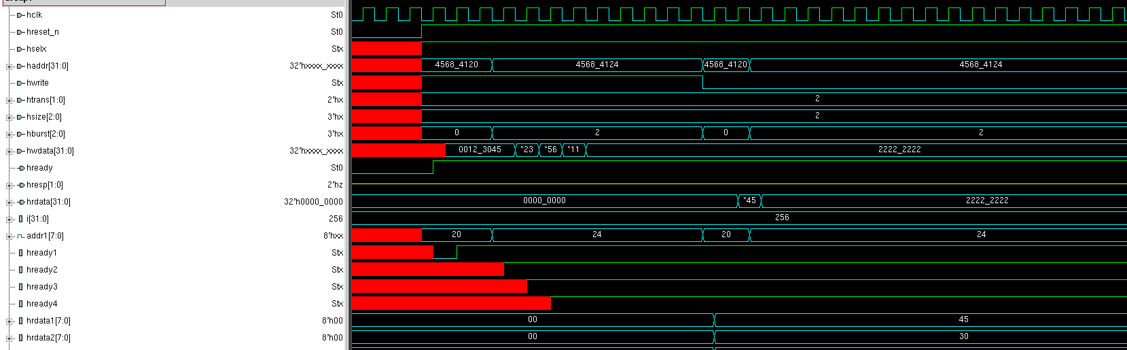Select the hreset_n signal name

pos(43,32)
